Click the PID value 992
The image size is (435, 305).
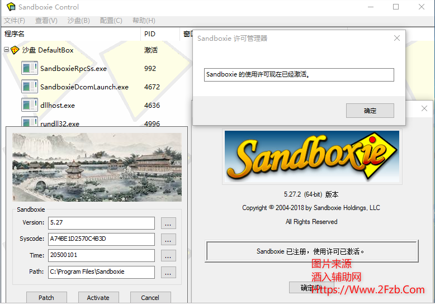click(150, 69)
